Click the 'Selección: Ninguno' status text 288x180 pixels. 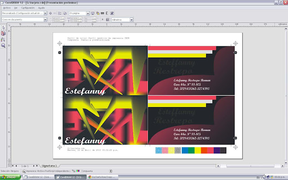10,171
